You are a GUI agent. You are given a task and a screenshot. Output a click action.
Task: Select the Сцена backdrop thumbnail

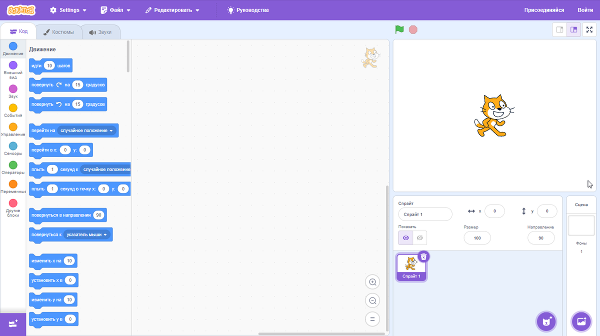(x=581, y=225)
